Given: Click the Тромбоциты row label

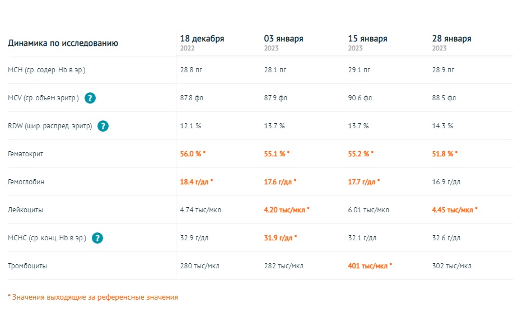Looking at the screenshot, I should (x=27, y=266).
